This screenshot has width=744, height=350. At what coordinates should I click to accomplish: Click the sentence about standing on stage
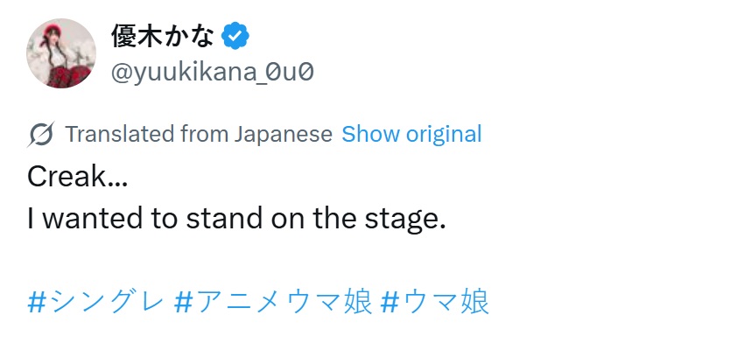tap(236, 219)
